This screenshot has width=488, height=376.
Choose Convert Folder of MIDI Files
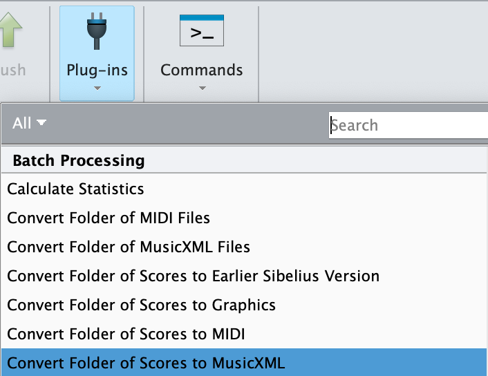point(244,218)
